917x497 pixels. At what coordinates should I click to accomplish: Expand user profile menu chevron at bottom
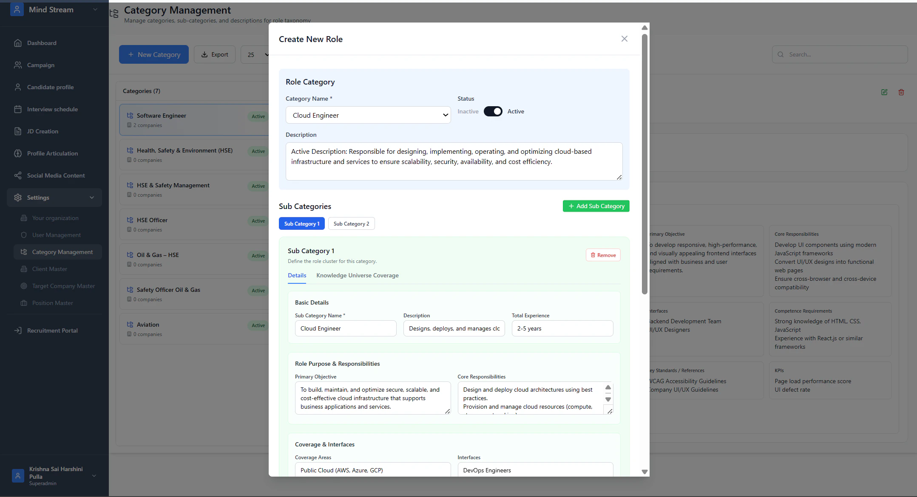coord(94,476)
